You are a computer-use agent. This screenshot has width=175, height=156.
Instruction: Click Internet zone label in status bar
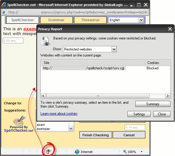(87, 152)
